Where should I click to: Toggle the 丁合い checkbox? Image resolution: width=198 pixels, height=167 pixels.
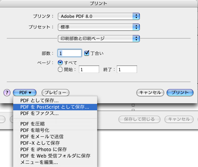87,53
